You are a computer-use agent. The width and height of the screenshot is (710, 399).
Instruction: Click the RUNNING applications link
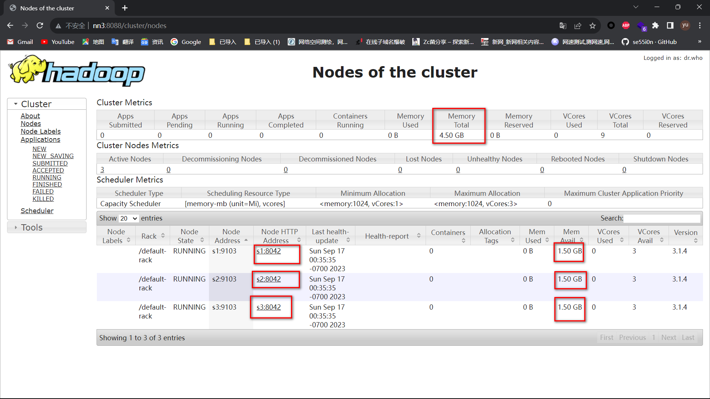(47, 177)
